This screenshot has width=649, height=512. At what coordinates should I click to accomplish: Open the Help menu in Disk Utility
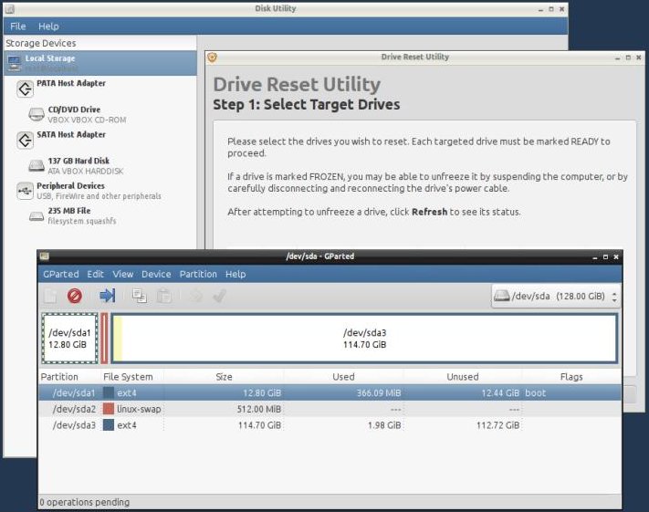pos(48,26)
